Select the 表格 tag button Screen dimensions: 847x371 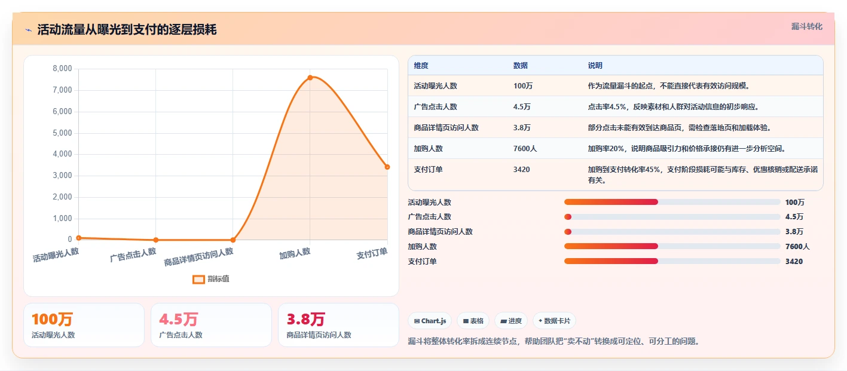473,321
